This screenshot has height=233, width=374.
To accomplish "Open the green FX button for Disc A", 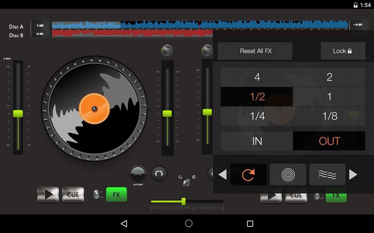I will tap(116, 194).
